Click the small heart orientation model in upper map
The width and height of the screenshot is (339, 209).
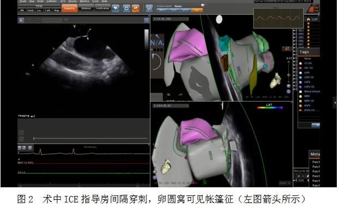tap(275, 80)
